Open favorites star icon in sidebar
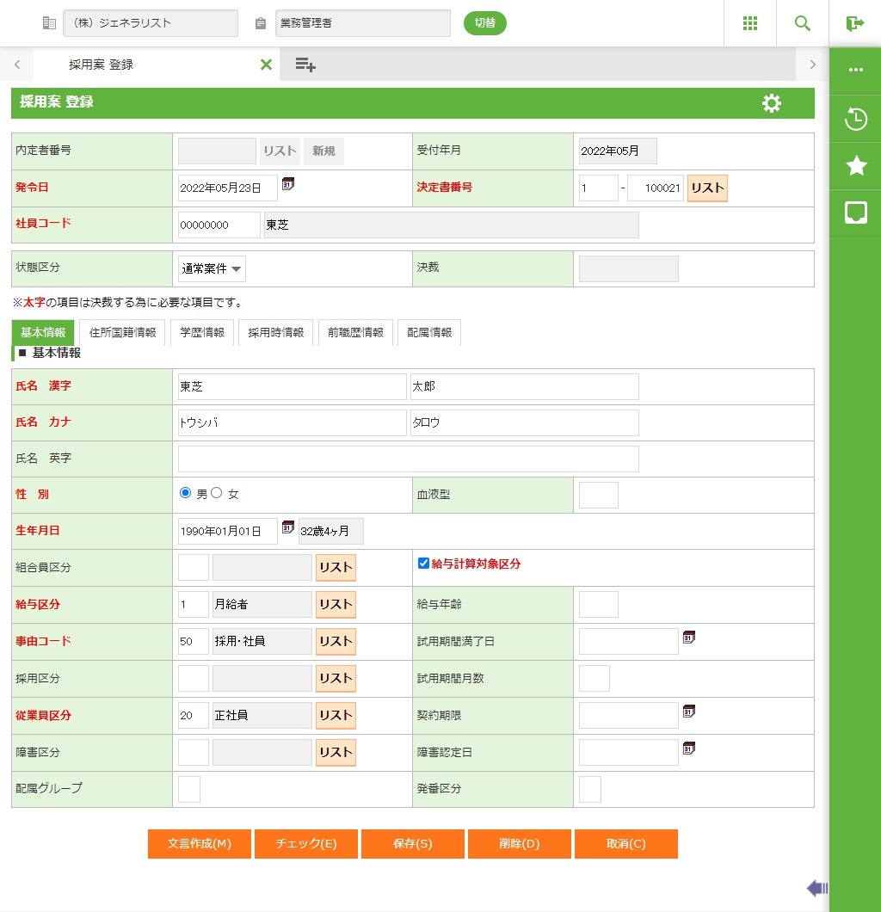This screenshot has width=881, height=912. pyautogui.click(x=856, y=166)
